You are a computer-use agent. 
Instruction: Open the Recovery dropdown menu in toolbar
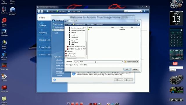[x=61, y=11]
